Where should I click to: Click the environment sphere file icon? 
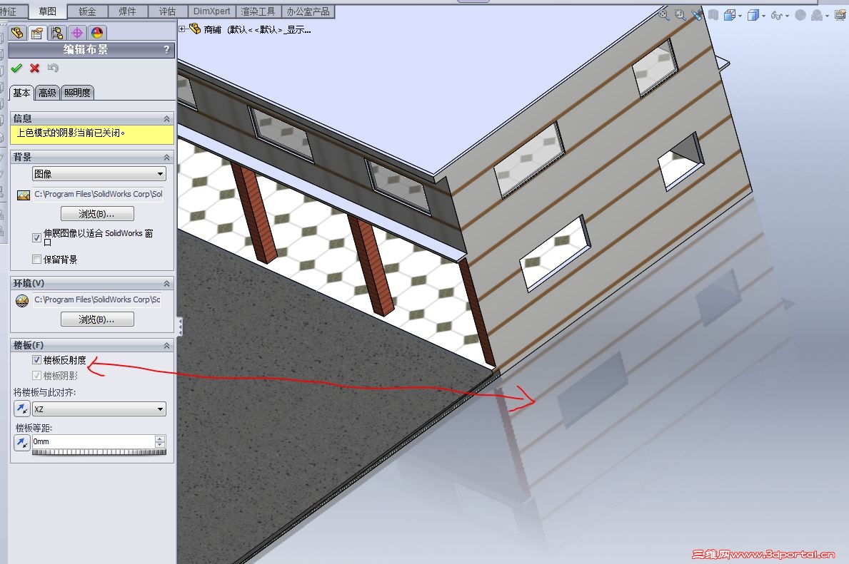[x=22, y=301]
